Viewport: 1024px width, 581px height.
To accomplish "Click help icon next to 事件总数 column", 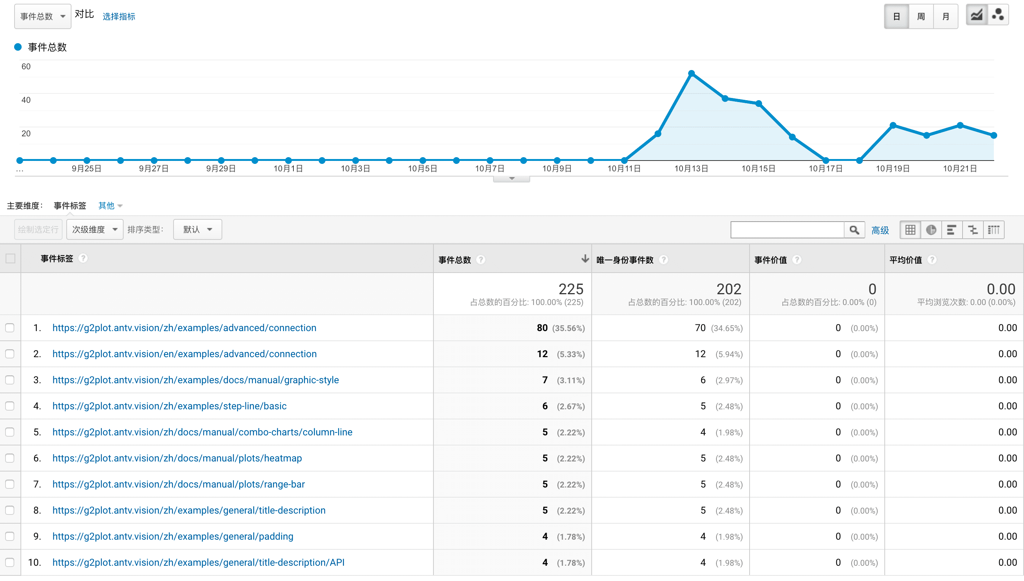I will (x=481, y=260).
